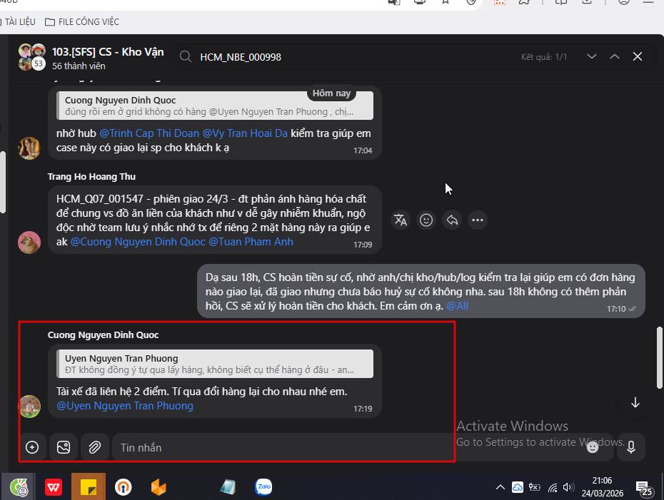The width and height of the screenshot is (664, 500).
Task: Open the 103.[SFS] CS - Kho Vận group info
Action: pyautogui.click(x=108, y=51)
